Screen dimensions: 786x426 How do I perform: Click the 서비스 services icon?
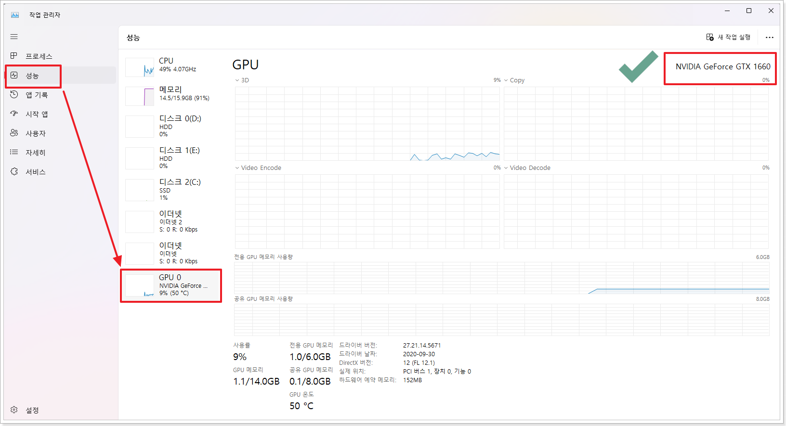(x=14, y=171)
